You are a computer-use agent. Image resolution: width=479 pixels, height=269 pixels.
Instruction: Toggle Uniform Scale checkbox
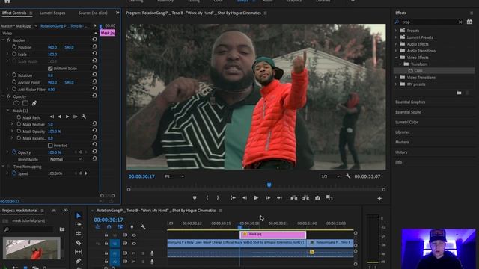coord(50,68)
